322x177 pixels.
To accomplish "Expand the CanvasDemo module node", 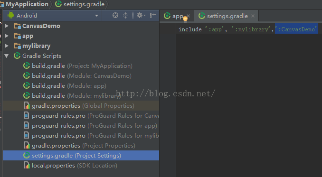I will pos(7,26).
